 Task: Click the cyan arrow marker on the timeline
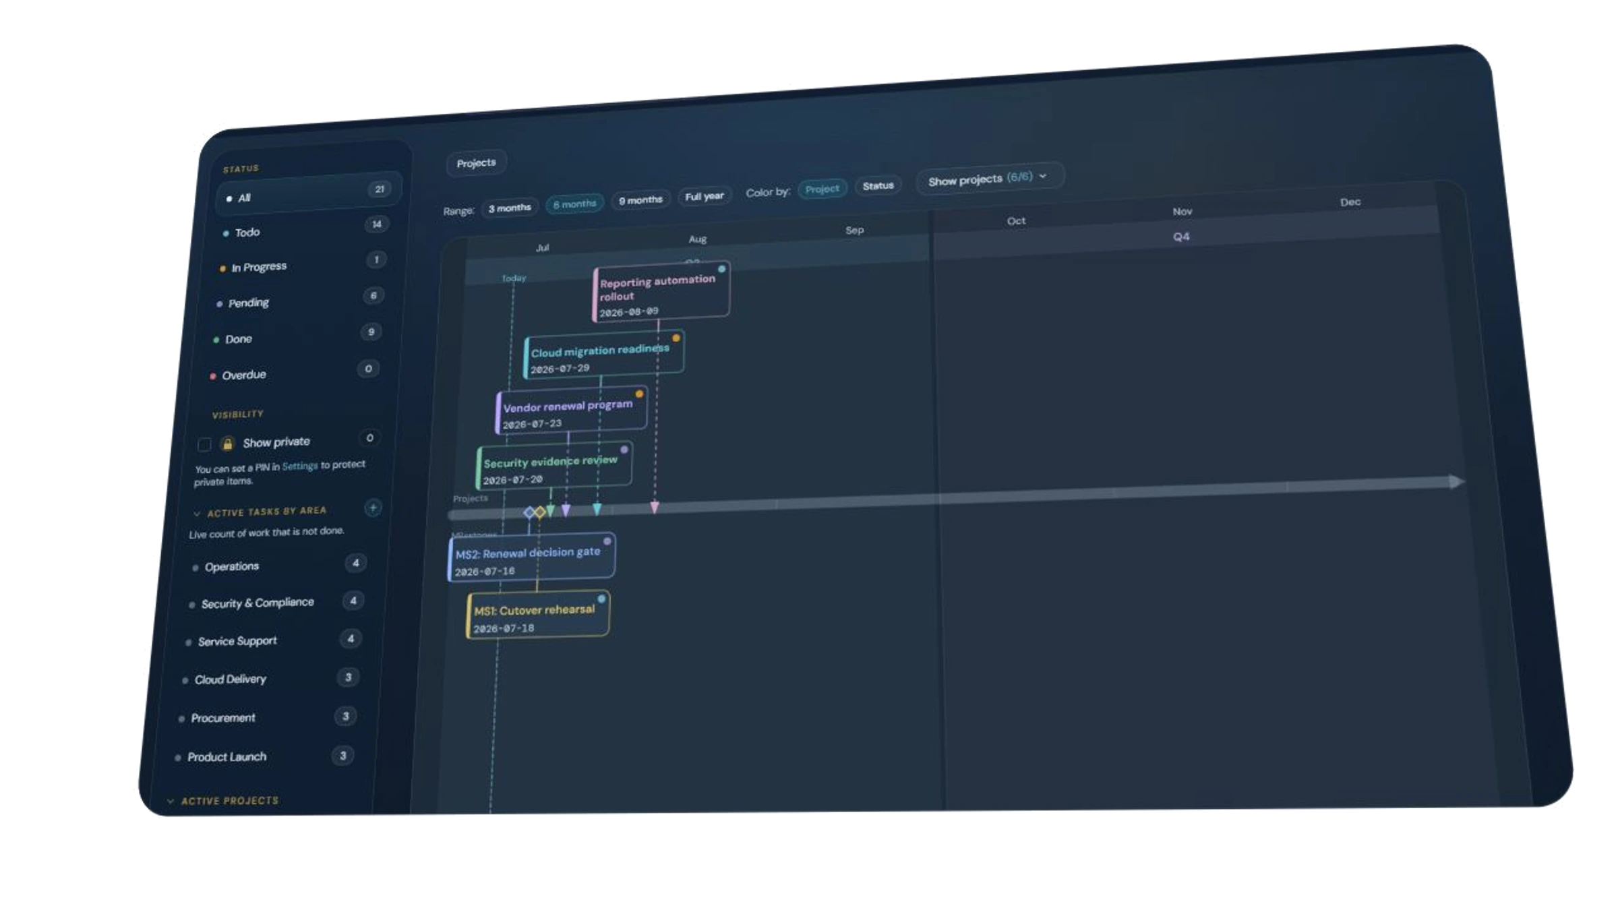(x=597, y=510)
